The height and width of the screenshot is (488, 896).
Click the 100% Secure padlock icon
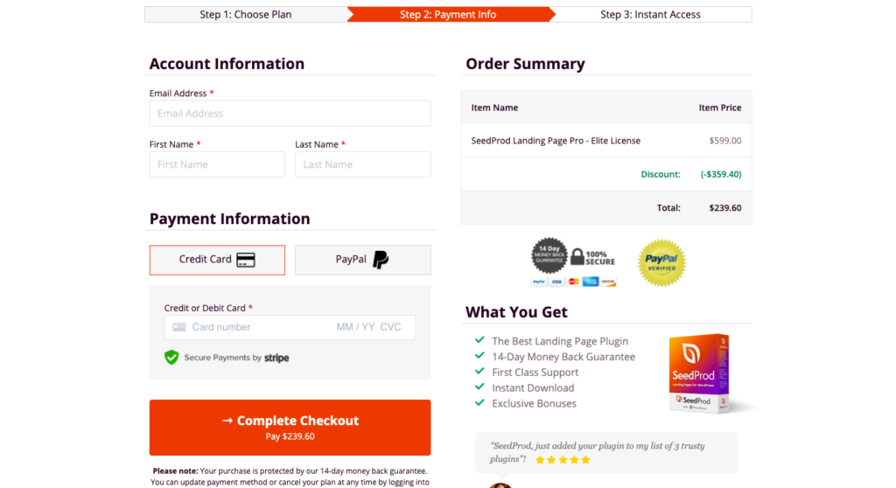tap(577, 256)
